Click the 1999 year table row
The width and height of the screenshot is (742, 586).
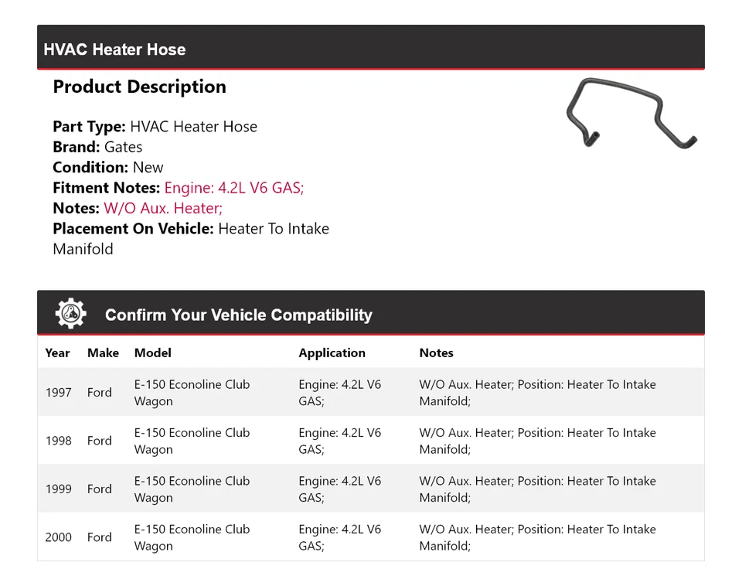pyautogui.click(x=371, y=489)
